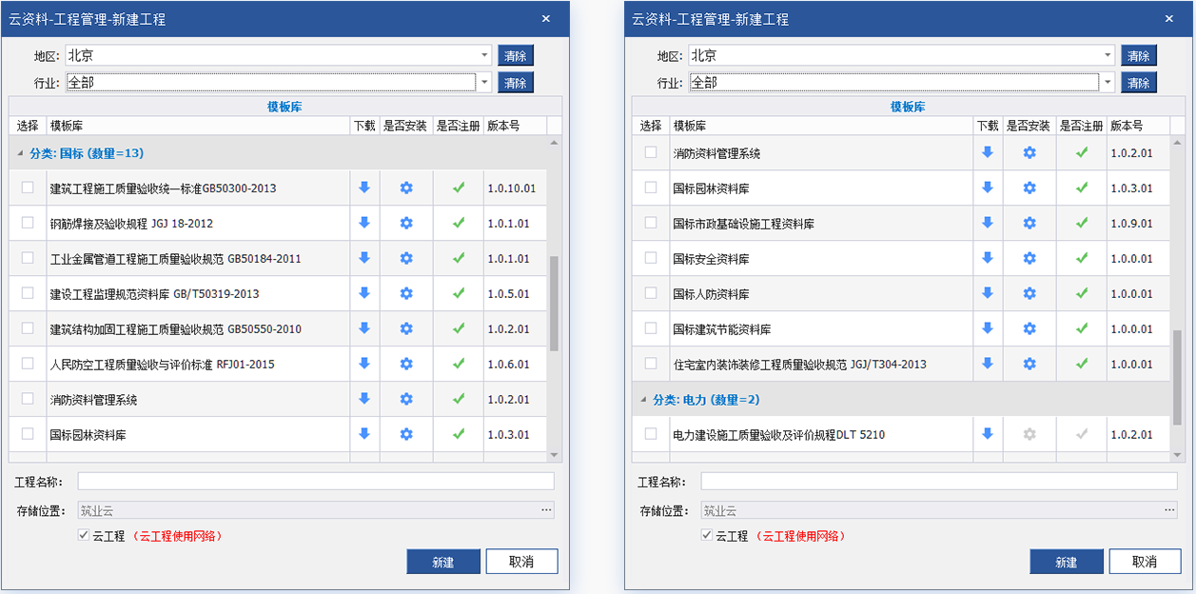Click registered checkmark for 国标人防资料库
This screenshot has height=594, width=1196.
tap(1081, 293)
